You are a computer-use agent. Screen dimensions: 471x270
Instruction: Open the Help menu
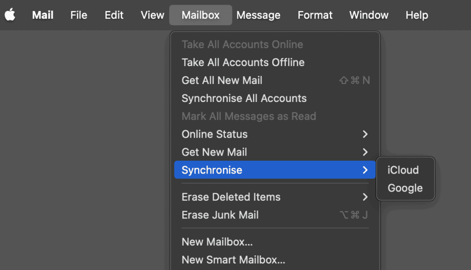coord(416,15)
